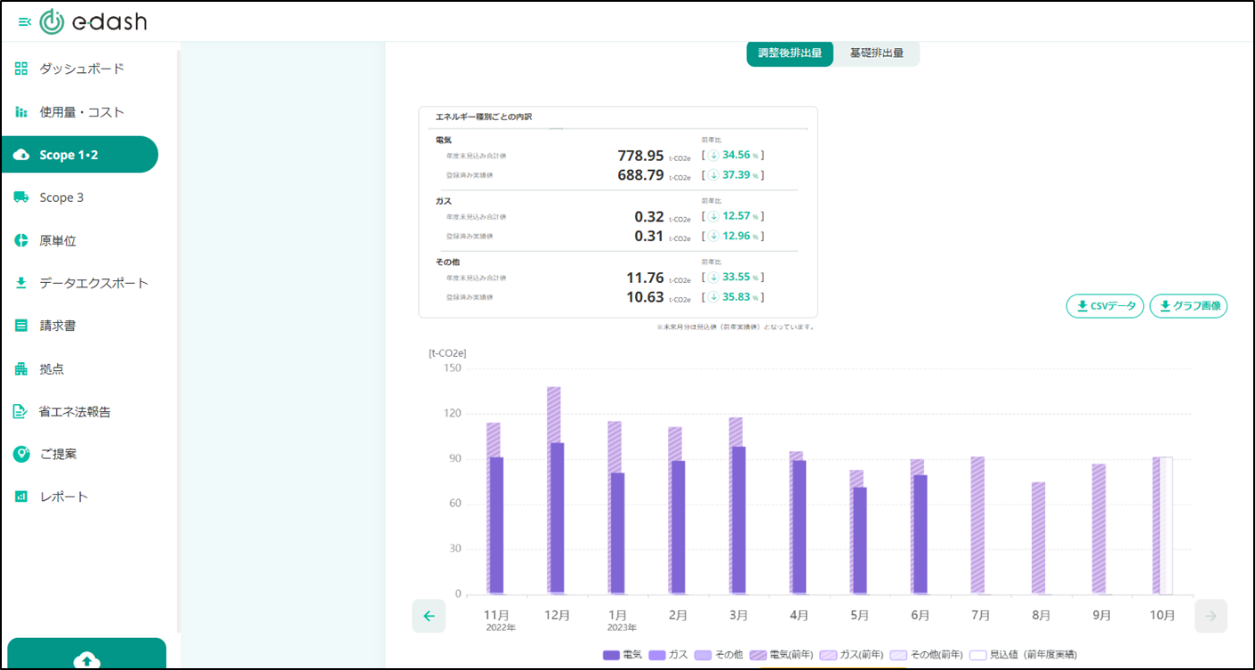Switch to 基礎排出量 tab
Screen dimensions: 1255x670
point(877,53)
